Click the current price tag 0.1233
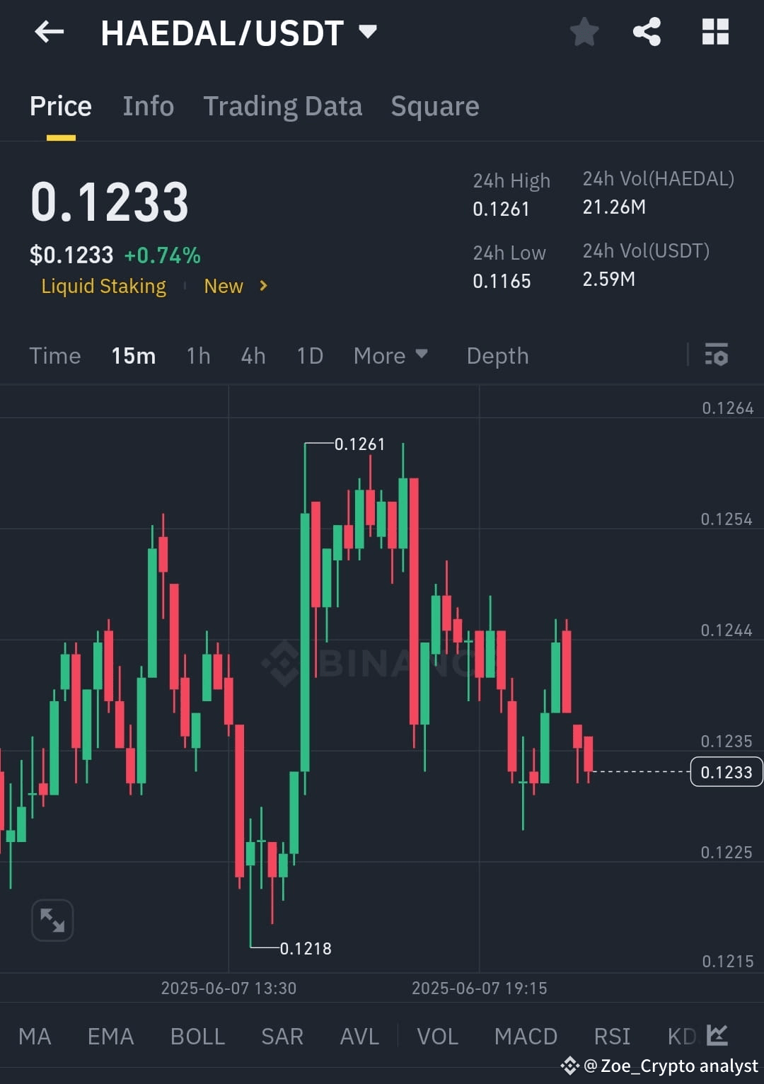 pyautogui.click(x=726, y=772)
